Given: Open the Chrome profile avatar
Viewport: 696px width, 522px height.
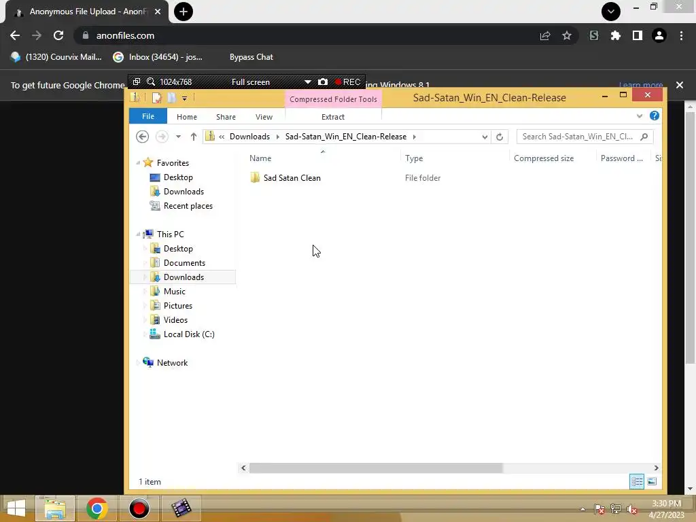Looking at the screenshot, I should 659,35.
